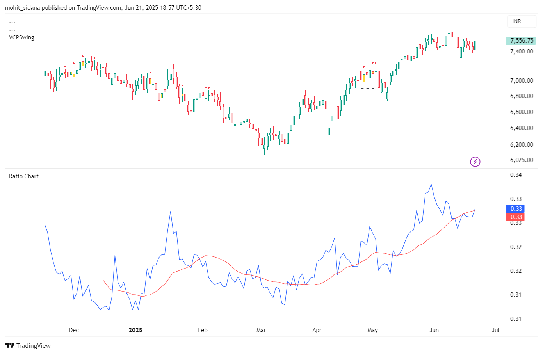Click the 6,800.00 price axis label

522,96
